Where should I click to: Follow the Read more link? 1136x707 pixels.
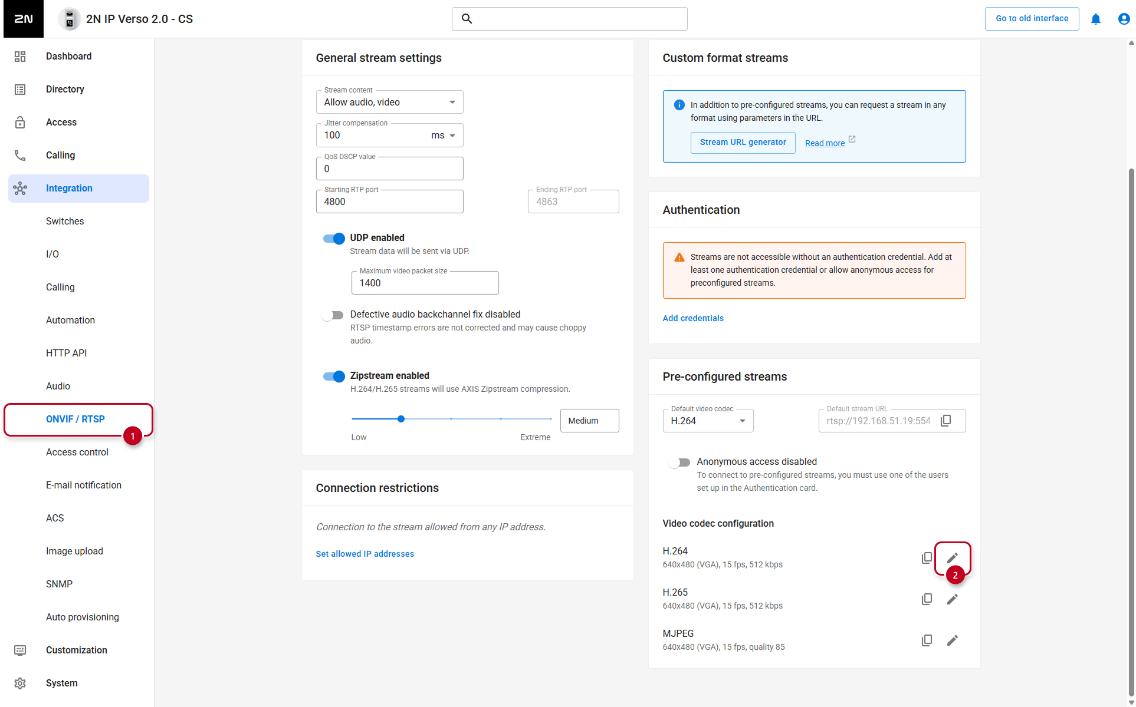pos(825,143)
